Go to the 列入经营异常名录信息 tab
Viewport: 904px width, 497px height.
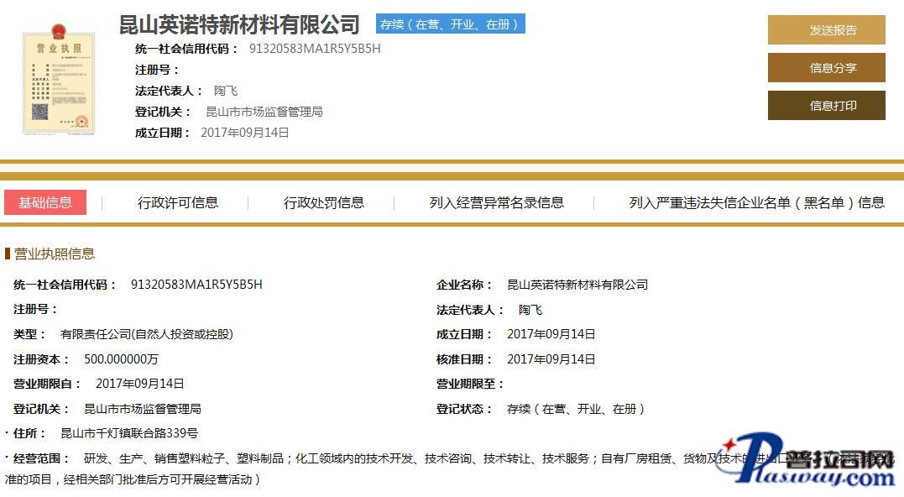point(497,202)
